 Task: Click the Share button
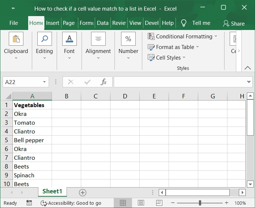pyautogui.click(x=234, y=23)
